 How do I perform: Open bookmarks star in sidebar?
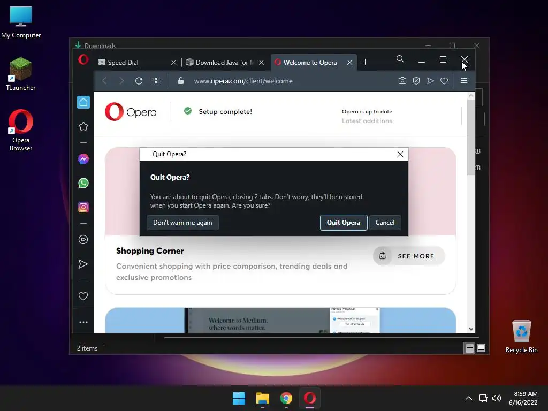[x=83, y=126]
